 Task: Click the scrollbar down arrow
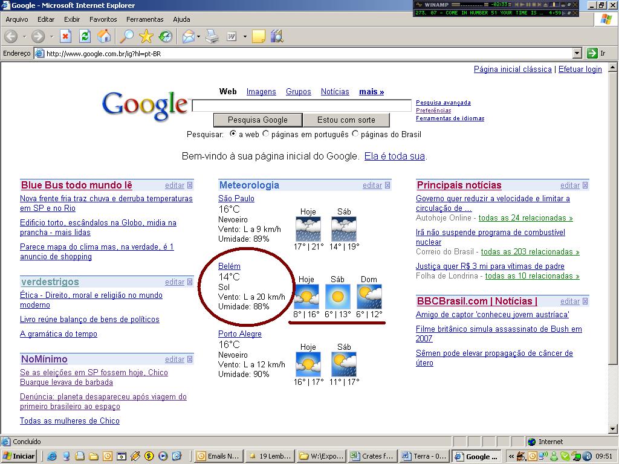pyautogui.click(x=612, y=429)
